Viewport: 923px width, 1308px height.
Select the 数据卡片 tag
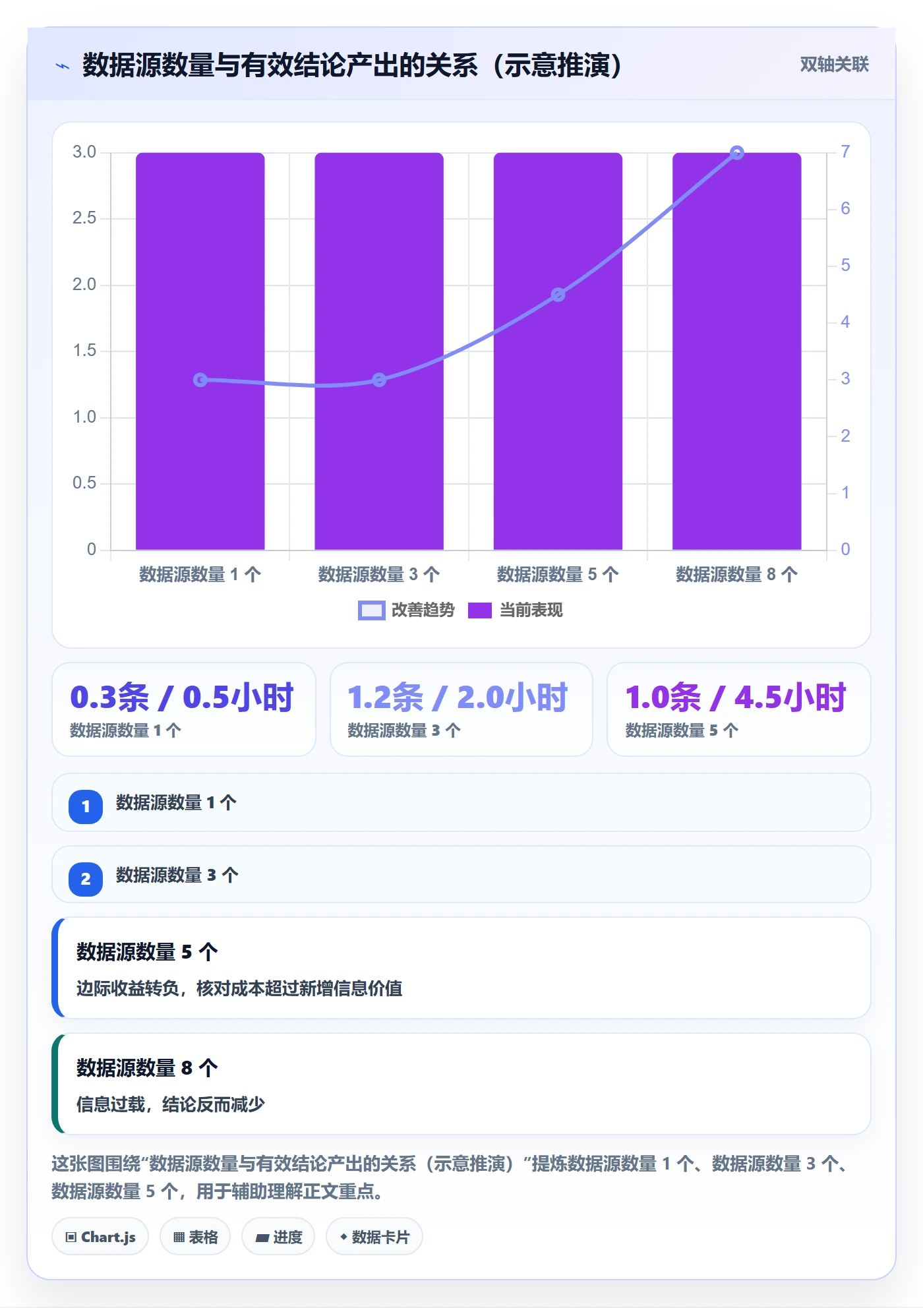pyautogui.click(x=374, y=1237)
